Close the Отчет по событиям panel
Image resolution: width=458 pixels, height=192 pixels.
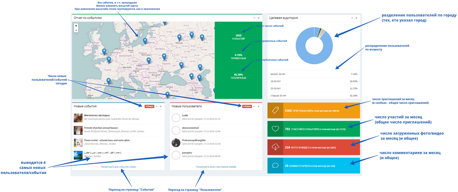point(259,18)
